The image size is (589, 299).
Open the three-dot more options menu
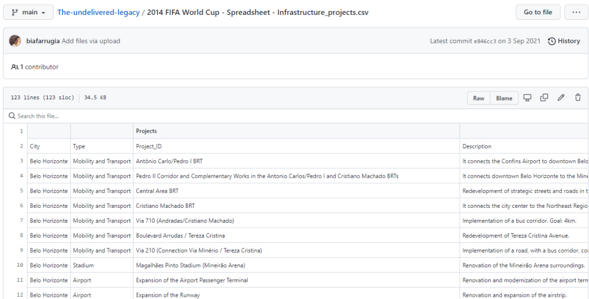(x=576, y=12)
